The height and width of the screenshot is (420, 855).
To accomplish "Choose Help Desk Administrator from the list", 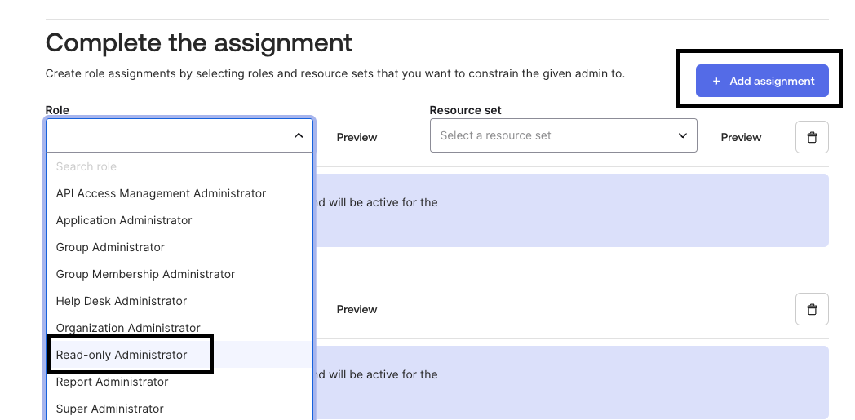I will 122,301.
